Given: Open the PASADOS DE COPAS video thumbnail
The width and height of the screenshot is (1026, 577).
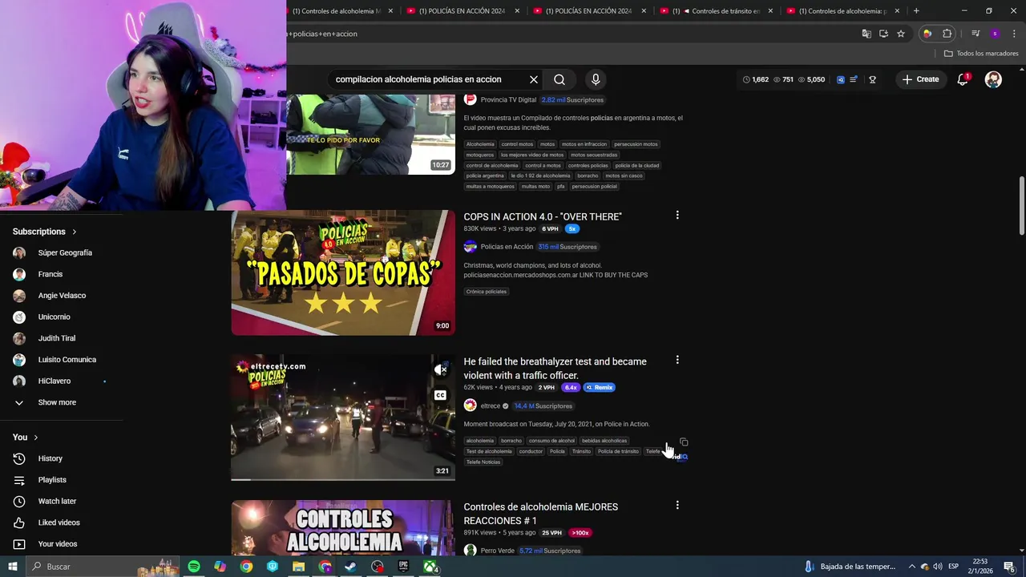Looking at the screenshot, I should 343,272.
